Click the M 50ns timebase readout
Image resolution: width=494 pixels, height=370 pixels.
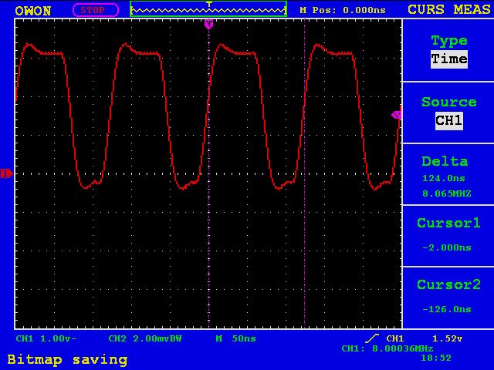pyautogui.click(x=235, y=338)
